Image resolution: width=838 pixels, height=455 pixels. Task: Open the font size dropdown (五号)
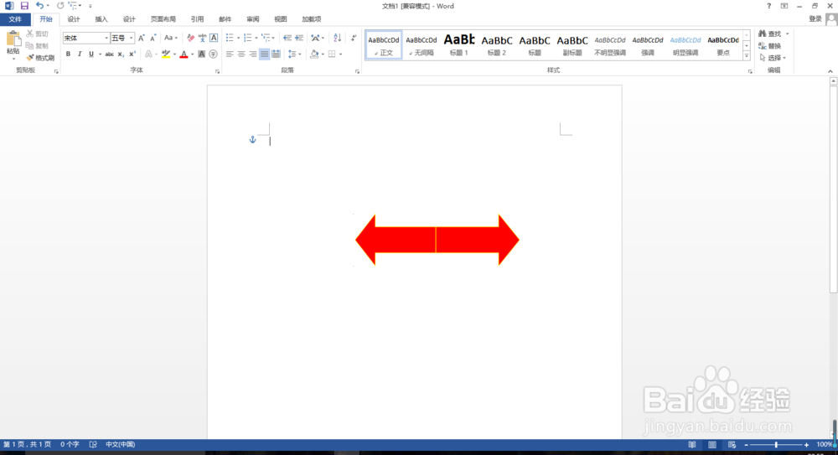point(132,38)
